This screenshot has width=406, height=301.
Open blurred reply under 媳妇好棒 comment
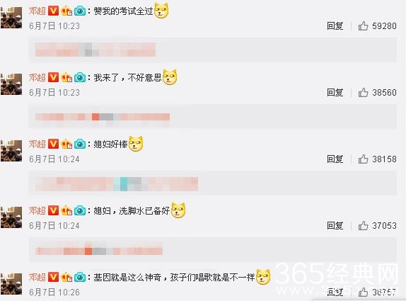tap(117, 184)
